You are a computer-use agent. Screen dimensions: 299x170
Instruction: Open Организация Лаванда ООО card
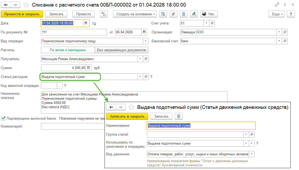pos(285,32)
